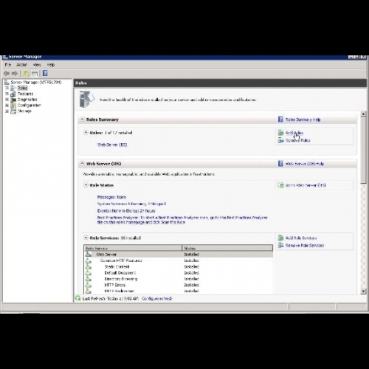
Task: Click the Remove Role Services icon
Action: [280, 245]
